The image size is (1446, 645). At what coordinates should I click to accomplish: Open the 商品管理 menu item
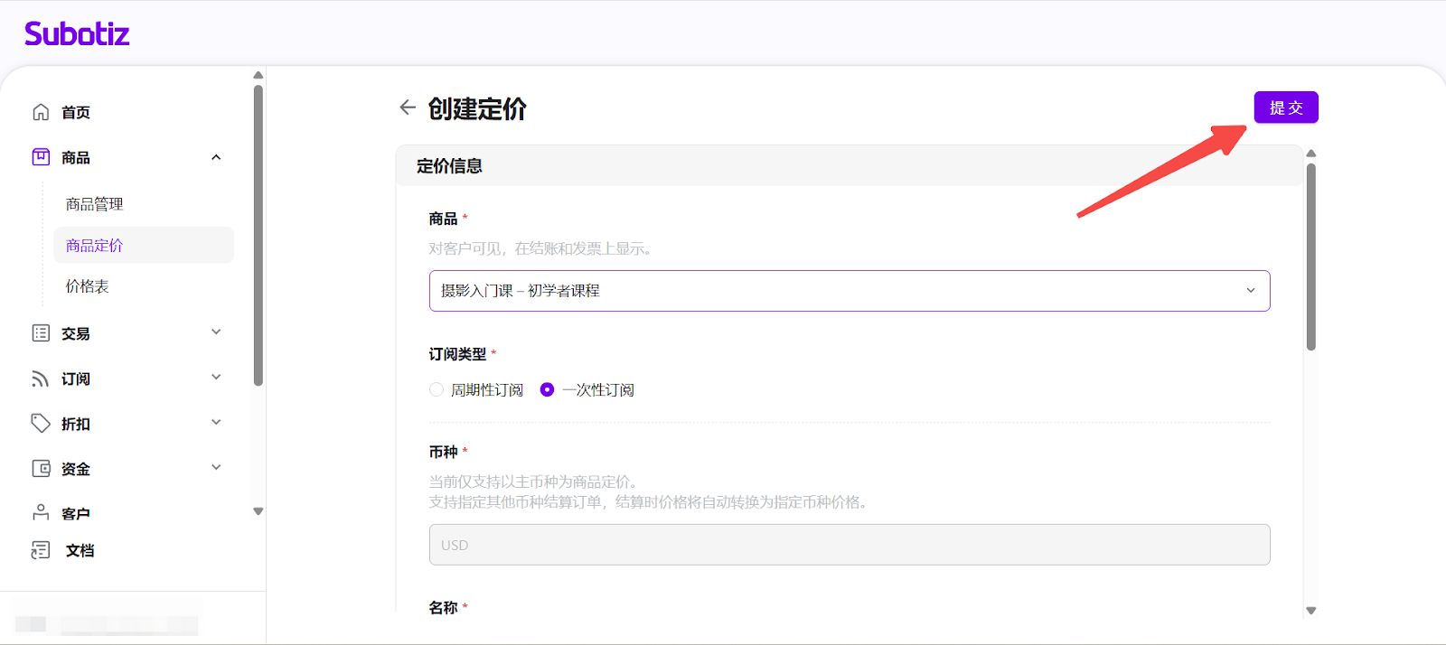[95, 204]
